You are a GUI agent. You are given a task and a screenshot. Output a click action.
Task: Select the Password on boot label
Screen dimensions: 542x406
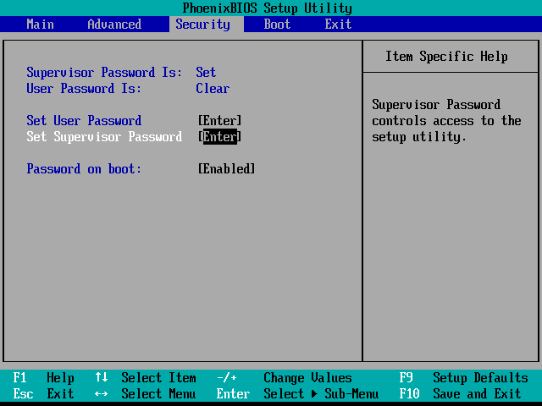pyautogui.click(x=84, y=169)
